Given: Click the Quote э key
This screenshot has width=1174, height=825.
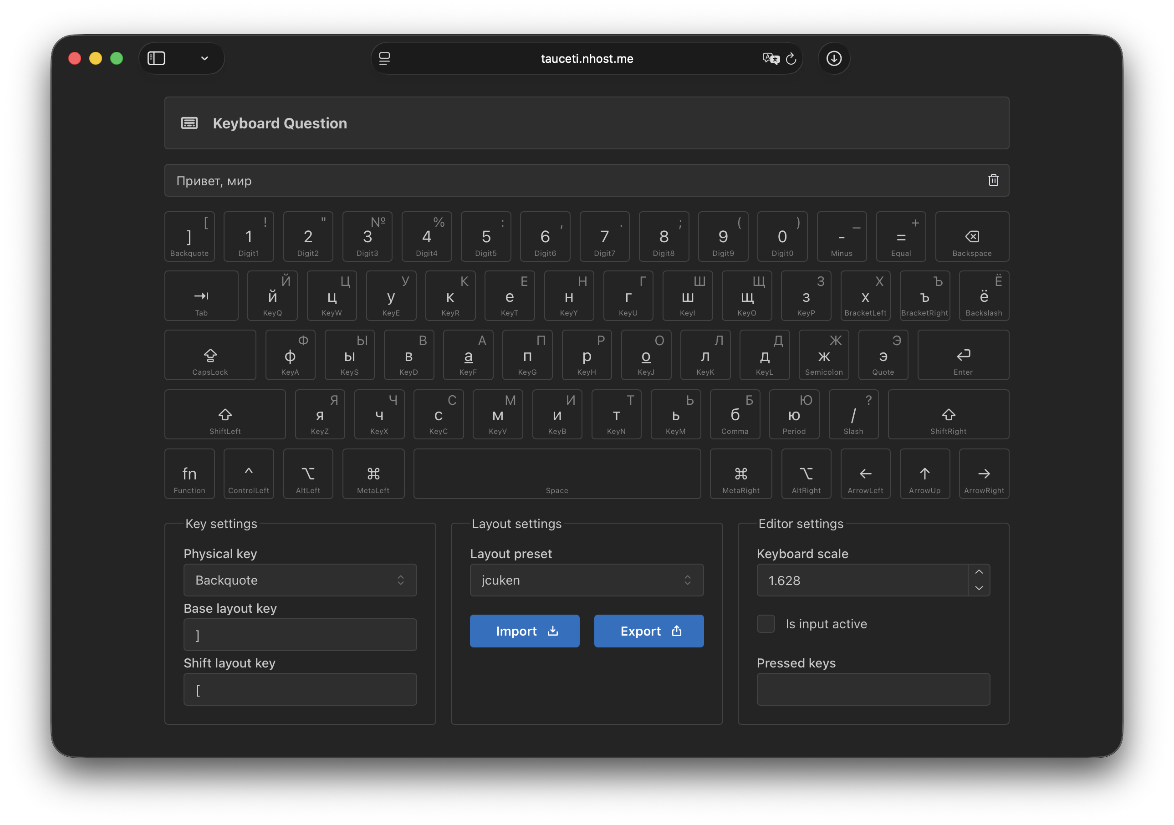Looking at the screenshot, I should coord(883,355).
